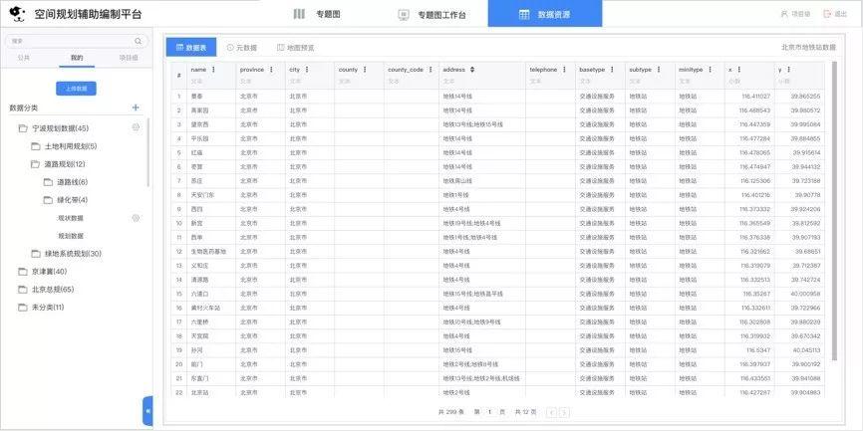Switch to the 专题图工作台 top tab

click(x=432, y=15)
